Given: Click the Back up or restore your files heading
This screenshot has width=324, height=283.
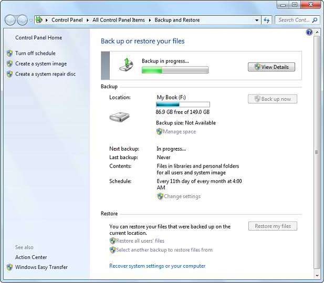Looking at the screenshot, I should 143,41.
